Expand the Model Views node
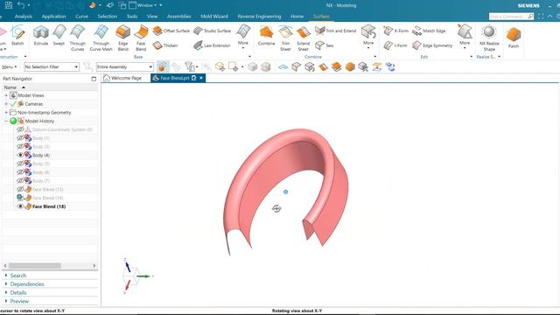The width and height of the screenshot is (560, 315). 6,95
